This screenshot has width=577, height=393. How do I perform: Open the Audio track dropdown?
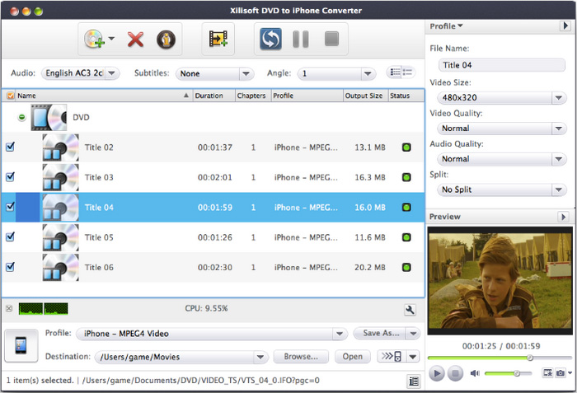(x=81, y=73)
